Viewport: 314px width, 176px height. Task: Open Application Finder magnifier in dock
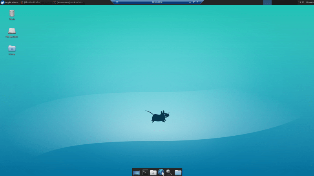(169, 172)
